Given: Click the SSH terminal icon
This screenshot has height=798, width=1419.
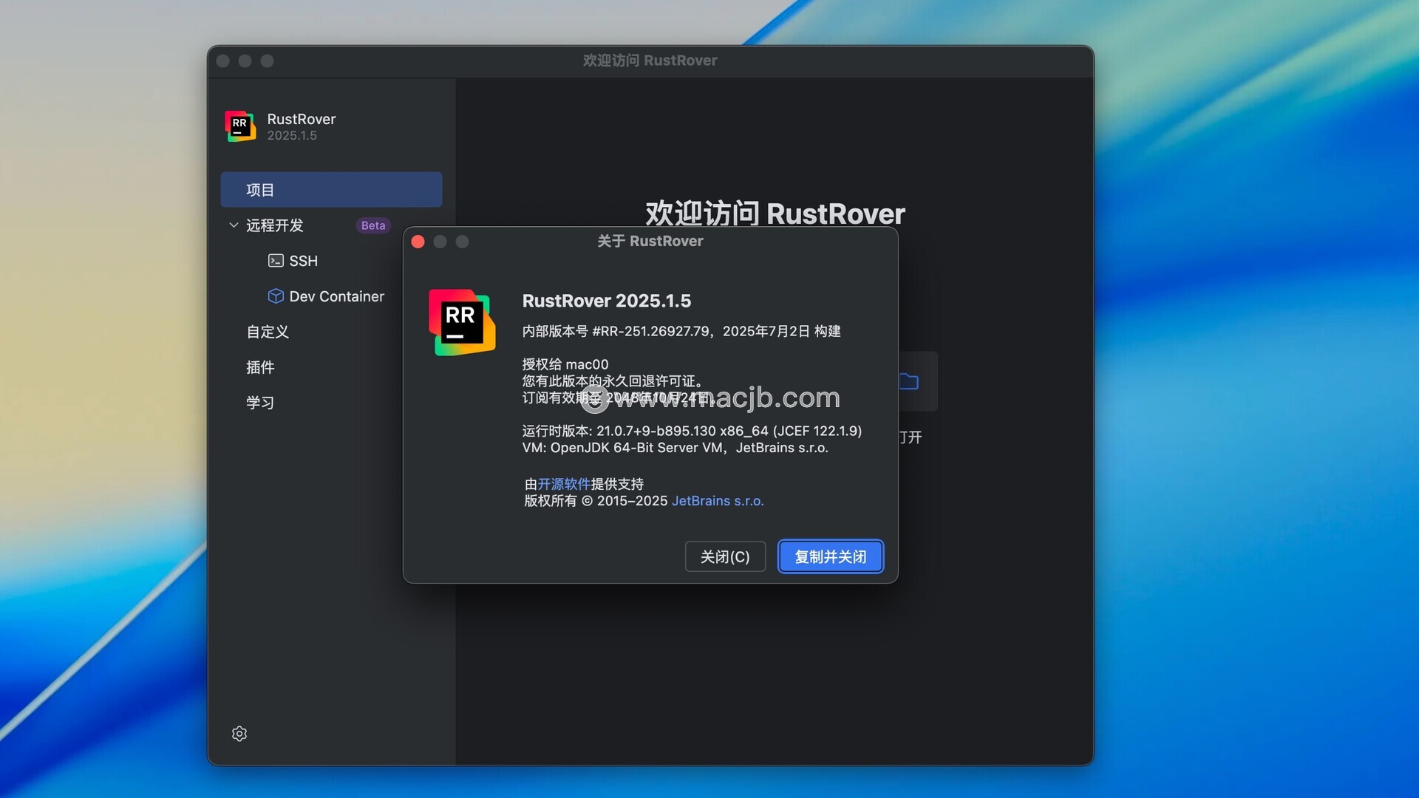Looking at the screenshot, I should click(276, 261).
